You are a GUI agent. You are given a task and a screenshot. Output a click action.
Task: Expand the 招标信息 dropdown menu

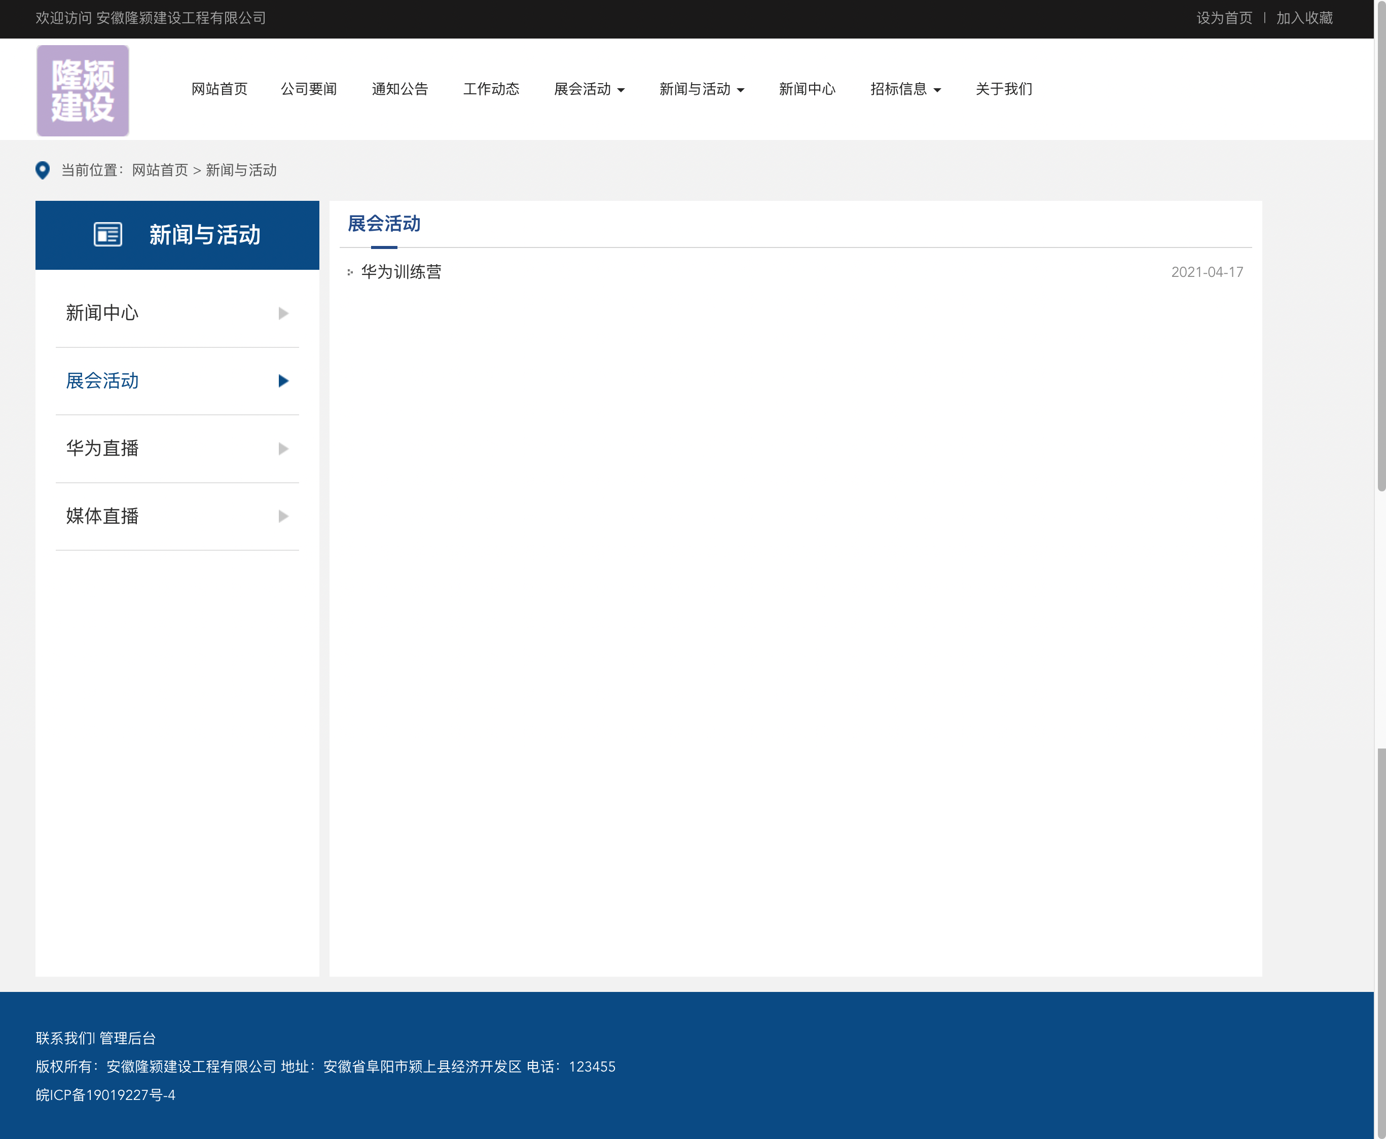click(x=905, y=89)
